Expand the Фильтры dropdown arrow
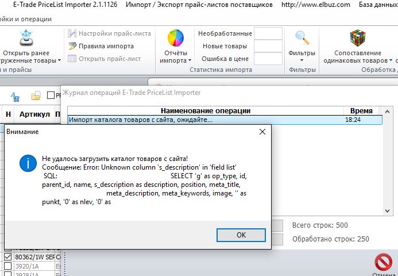Screen dimensions: 398x276 pos(302,60)
